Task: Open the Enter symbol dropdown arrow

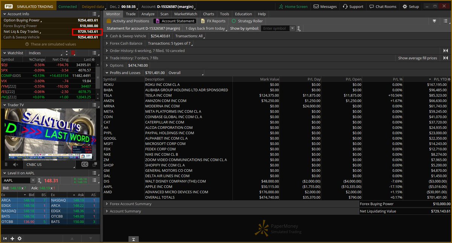Action: tap(292, 29)
